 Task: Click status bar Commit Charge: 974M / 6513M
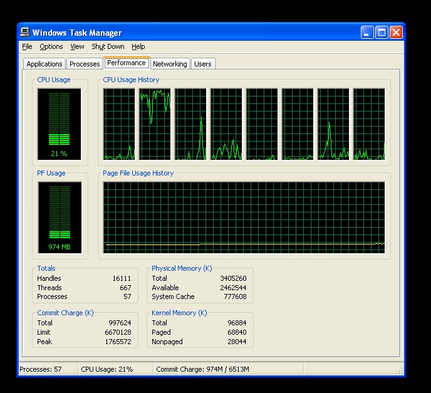pyautogui.click(x=202, y=369)
